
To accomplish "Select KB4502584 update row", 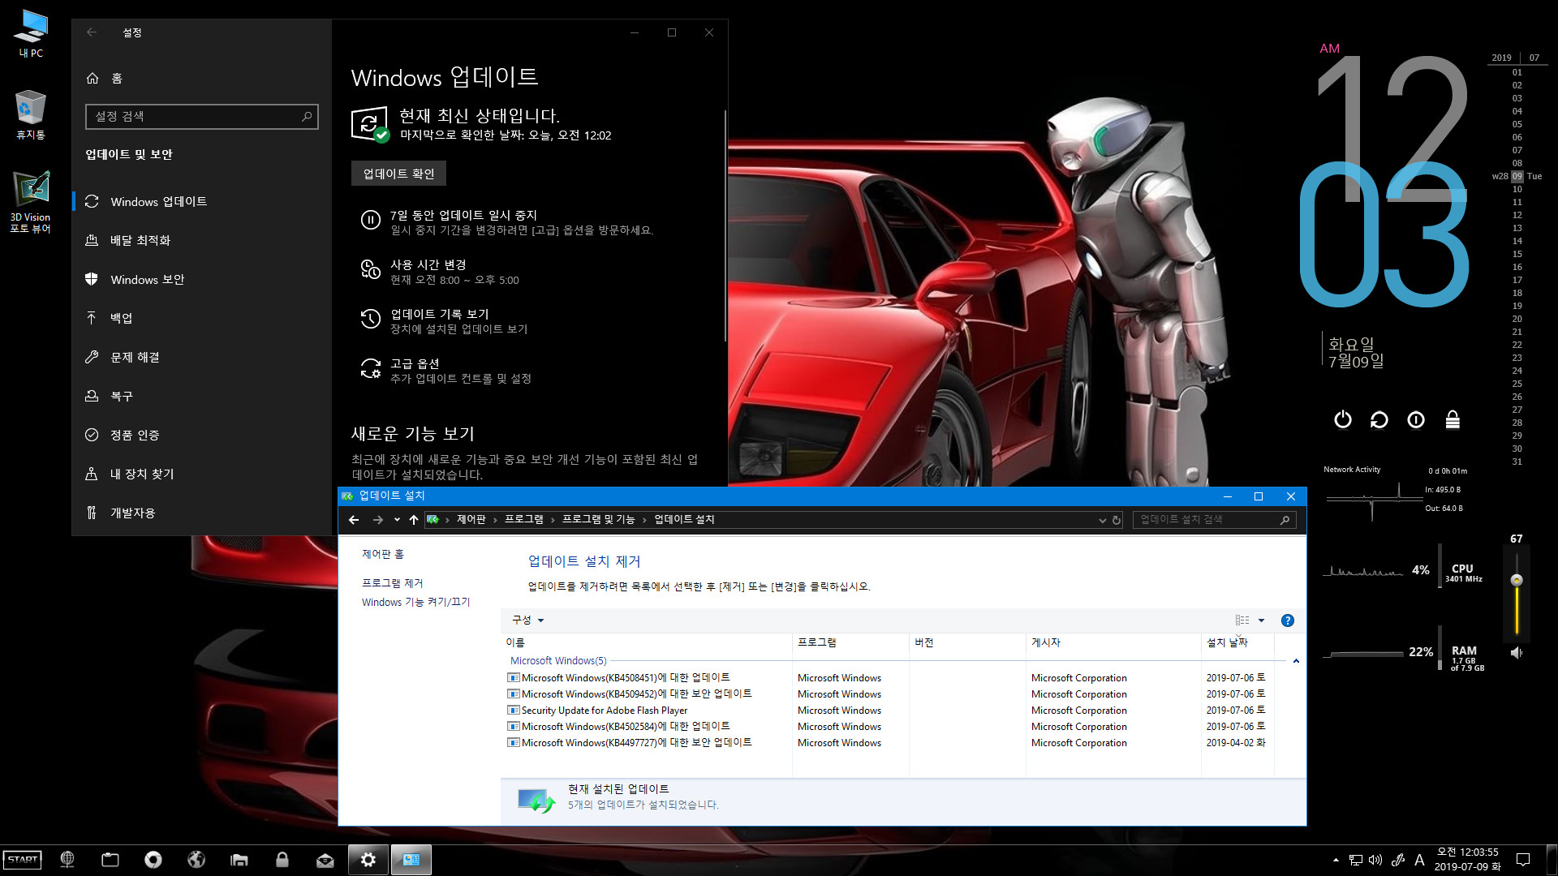I will click(x=887, y=727).
